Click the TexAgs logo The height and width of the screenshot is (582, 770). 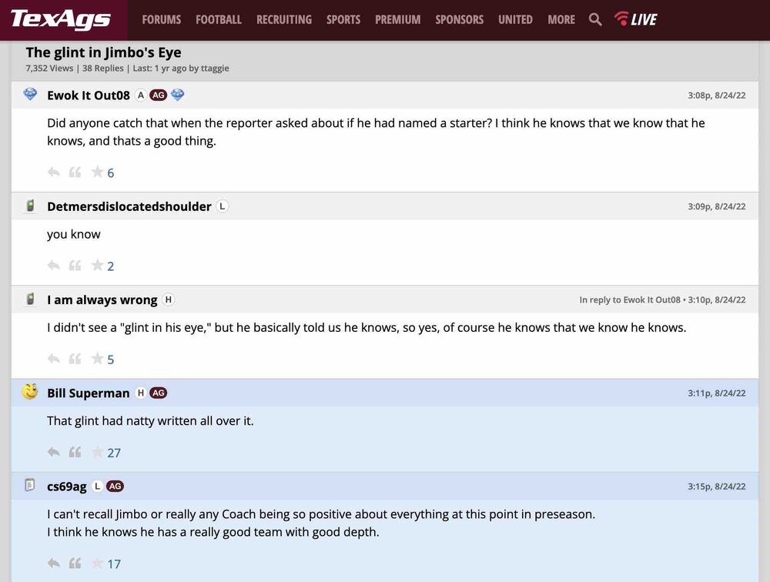(x=60, y=19)
